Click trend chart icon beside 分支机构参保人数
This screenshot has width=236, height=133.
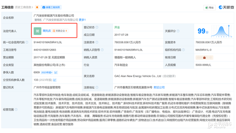pyautogui.click(x=55, y=80)
